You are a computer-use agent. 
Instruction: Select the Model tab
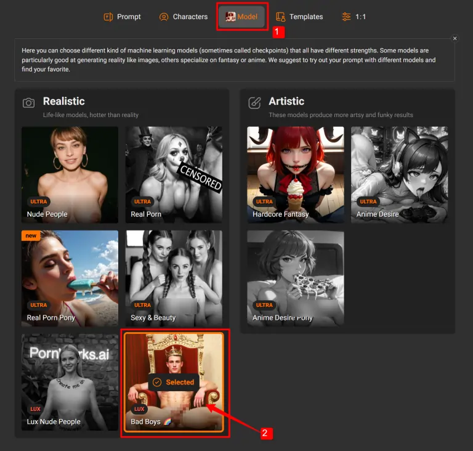coord(241,17)
